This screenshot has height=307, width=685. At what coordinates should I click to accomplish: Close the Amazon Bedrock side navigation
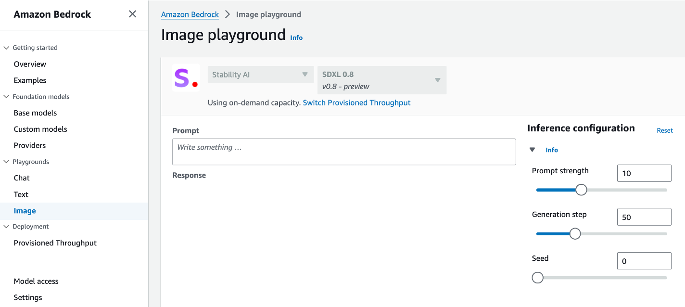(132, 14)
